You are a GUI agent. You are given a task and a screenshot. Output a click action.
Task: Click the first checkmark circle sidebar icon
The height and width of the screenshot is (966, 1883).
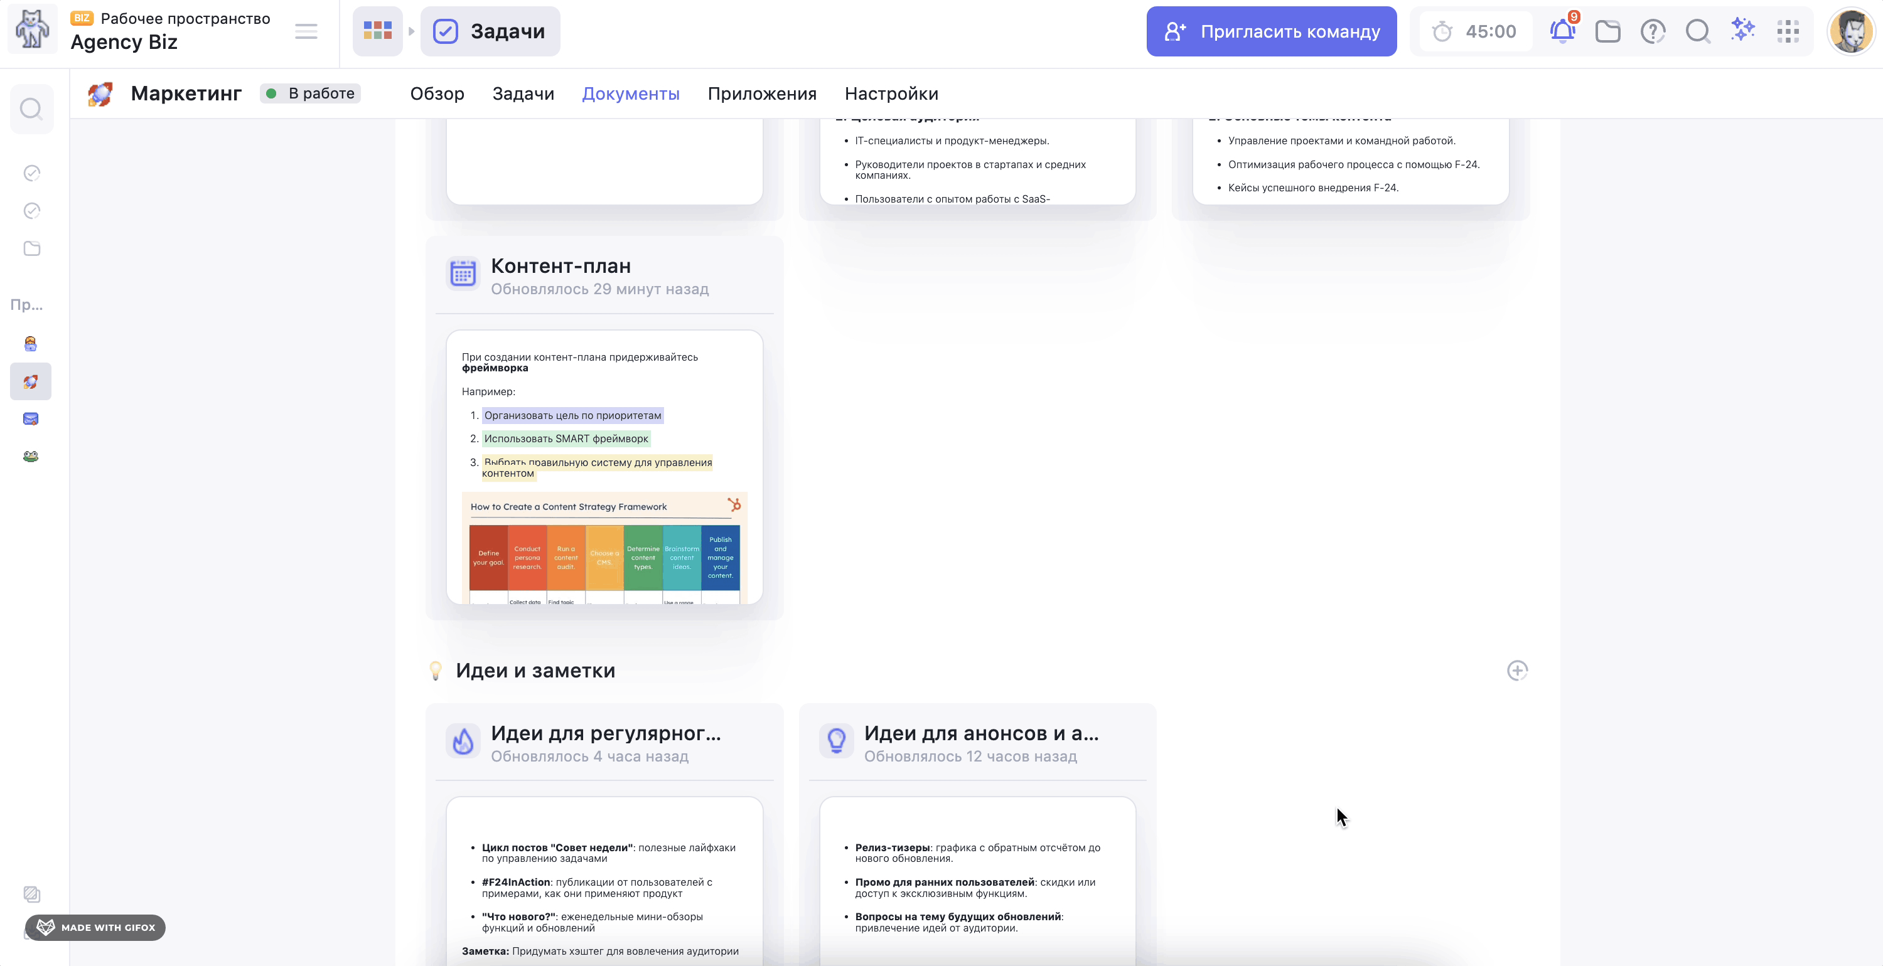pyautogui.click(x=31, y=173)
